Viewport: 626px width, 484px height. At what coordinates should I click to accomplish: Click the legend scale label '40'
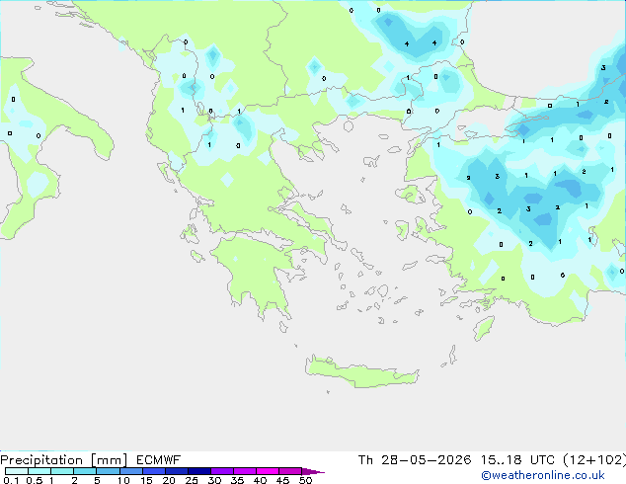(x=260, y=480)
